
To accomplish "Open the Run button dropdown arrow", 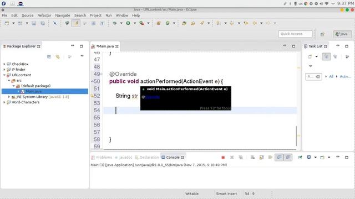I will tap(135, 23).
